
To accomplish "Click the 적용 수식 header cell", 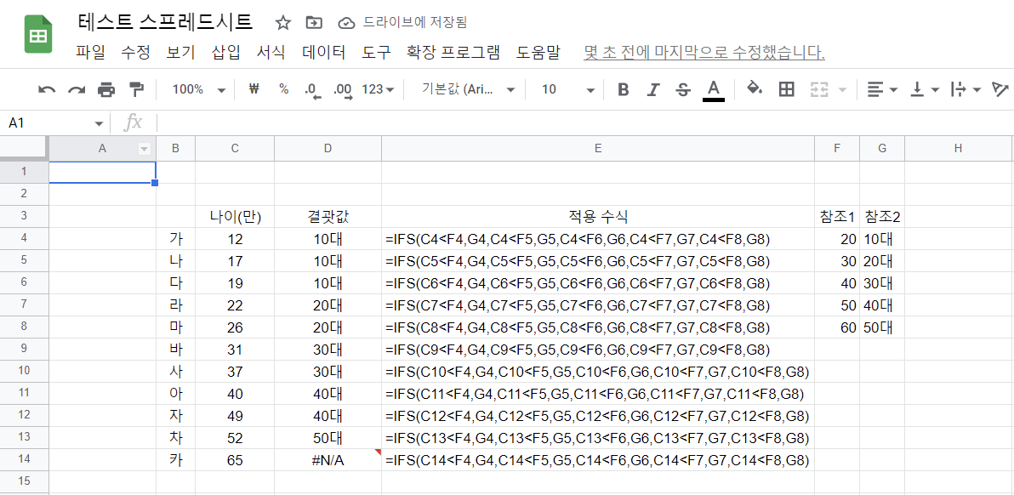I will point(597,217).
